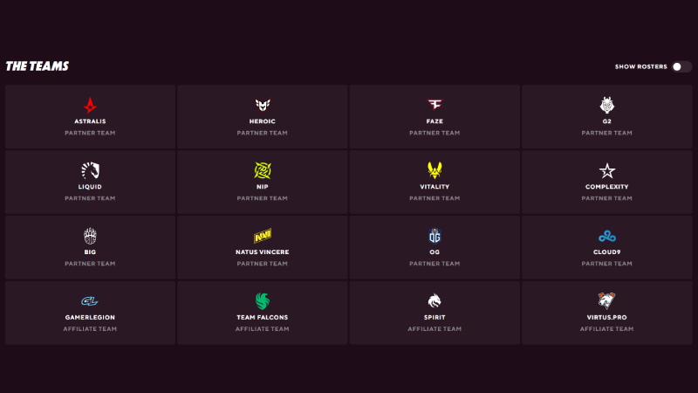Click the Cloud9 blue cloud logo
This screenshot has width=698, height=393.
point(606,236)
